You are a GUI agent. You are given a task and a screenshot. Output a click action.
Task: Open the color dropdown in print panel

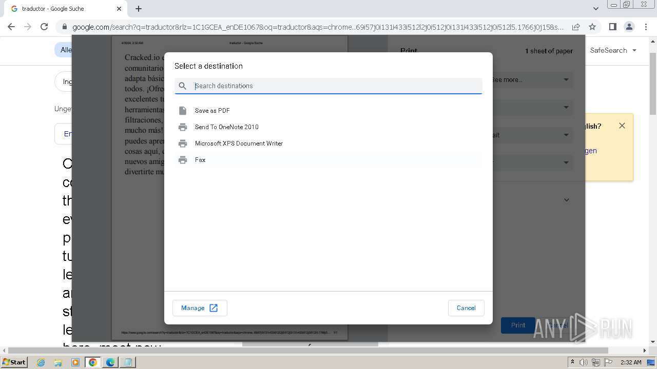[x=531, y=162]
